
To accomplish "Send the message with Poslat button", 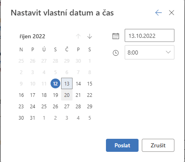I will coord(122,145).
